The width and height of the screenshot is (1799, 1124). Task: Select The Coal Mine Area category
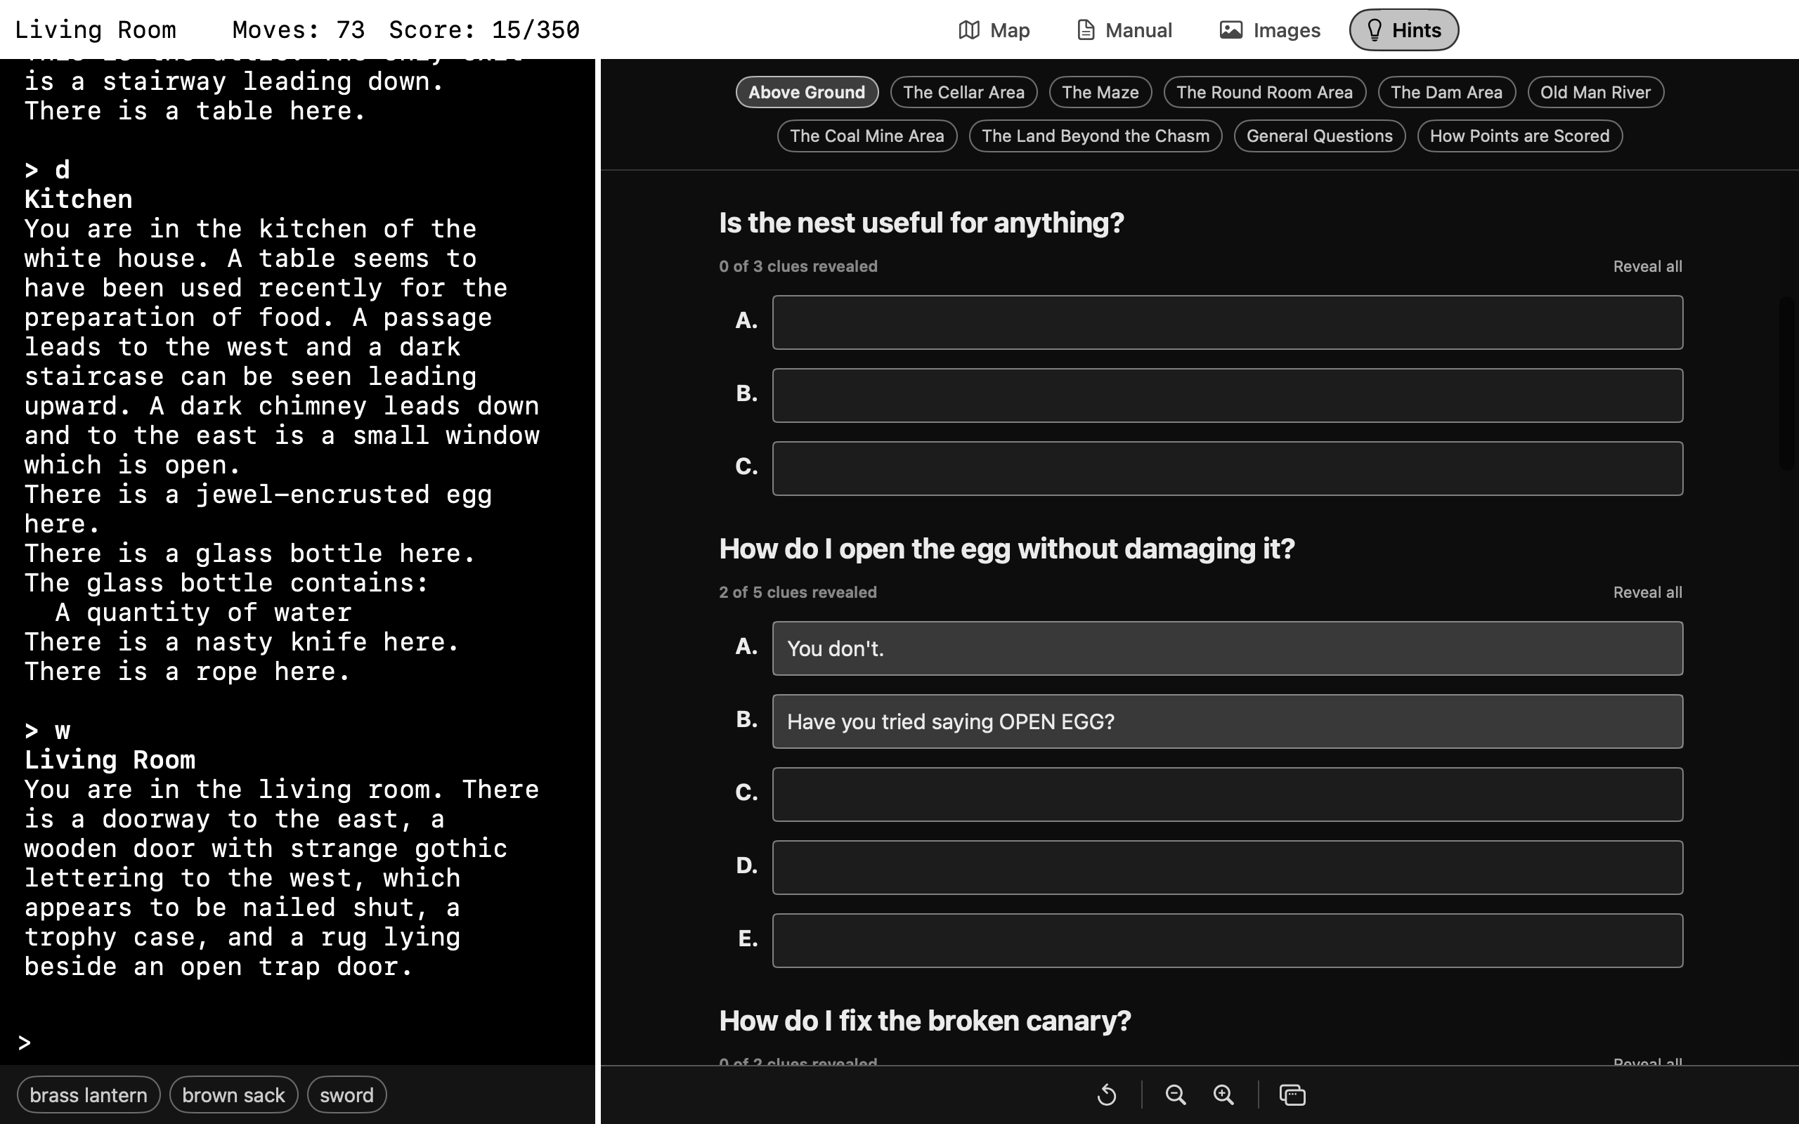[x=866, y=136]
